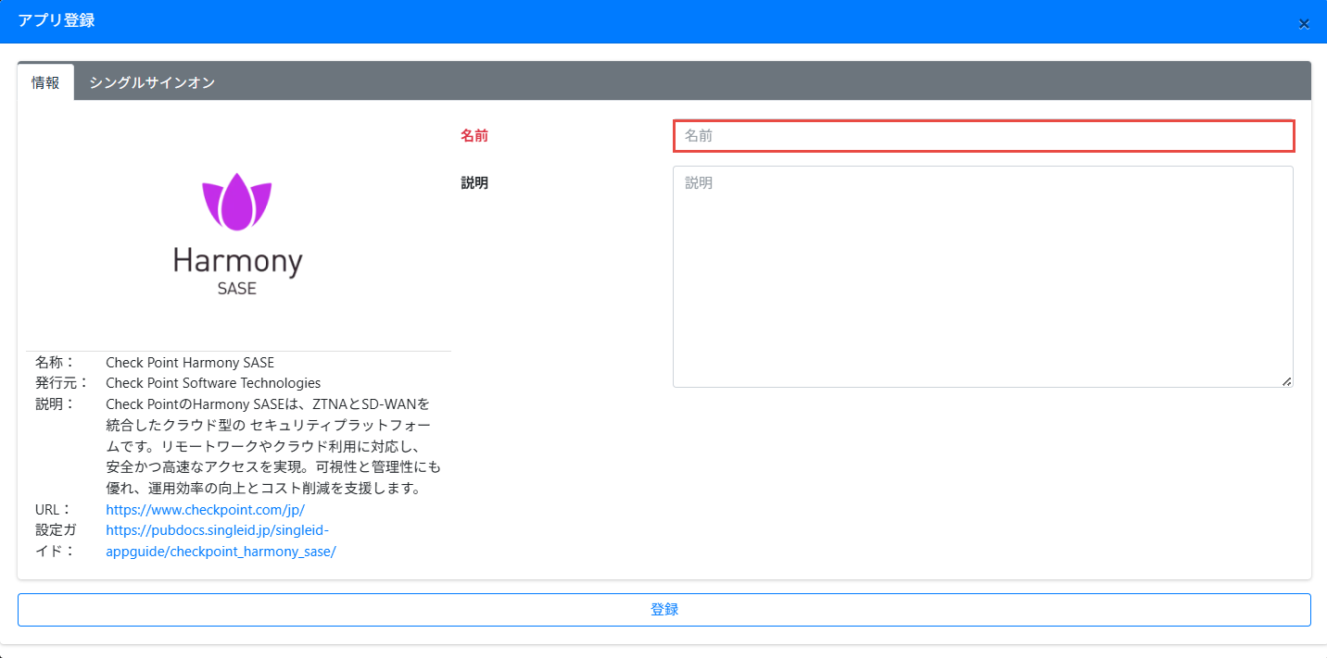Click the SASE text under the logo
Screen dimensions: 1327x658
pyautogui.click(x=237, y=289)
